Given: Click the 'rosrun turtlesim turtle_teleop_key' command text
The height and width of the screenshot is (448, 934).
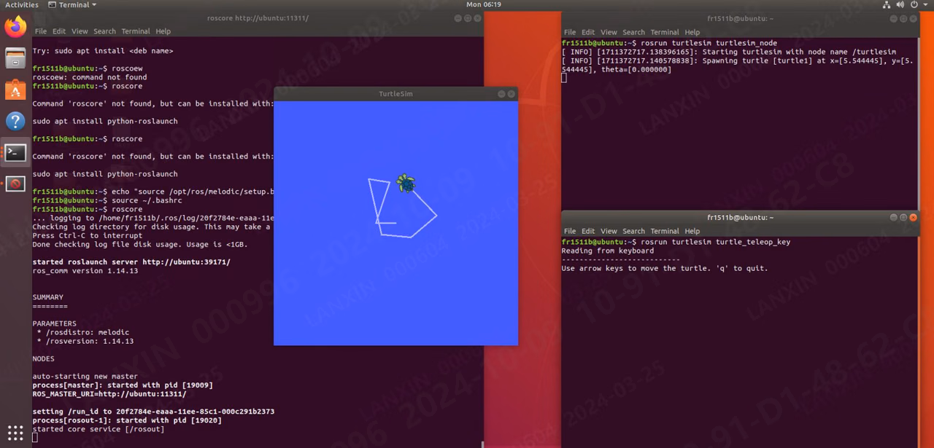Looking at the screenshot, I should coord(715,242).
